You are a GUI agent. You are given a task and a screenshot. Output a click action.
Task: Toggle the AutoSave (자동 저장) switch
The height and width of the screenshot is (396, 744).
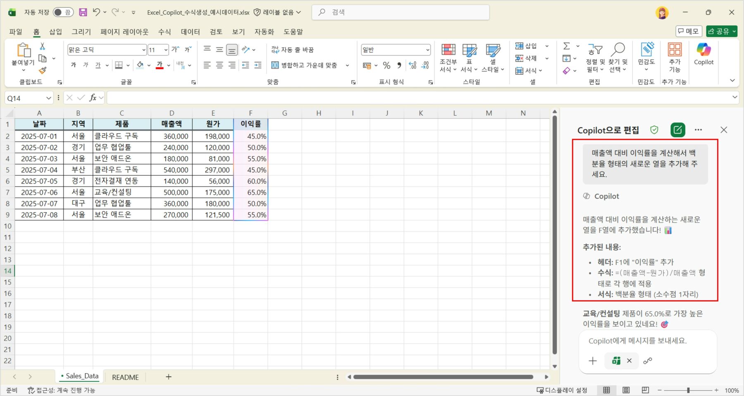point(63,12)
